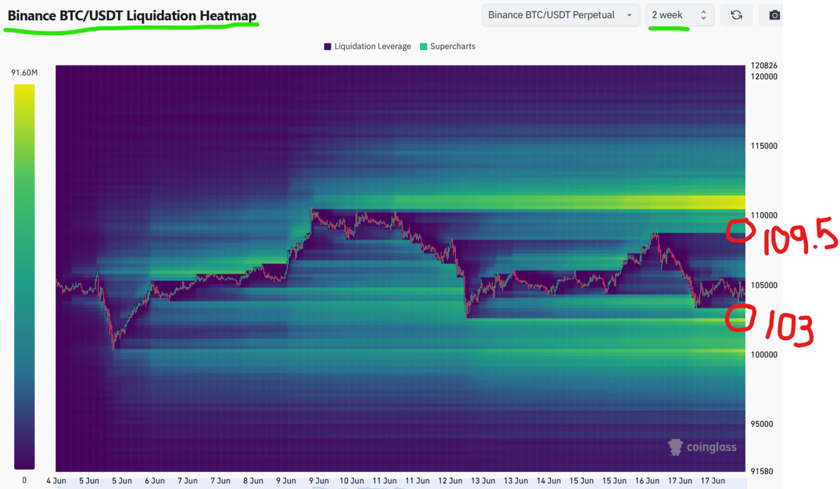Click the purple Liquidation Leverage legend swatch
This screenshot has width=840, height=489.
coord(328,47)
